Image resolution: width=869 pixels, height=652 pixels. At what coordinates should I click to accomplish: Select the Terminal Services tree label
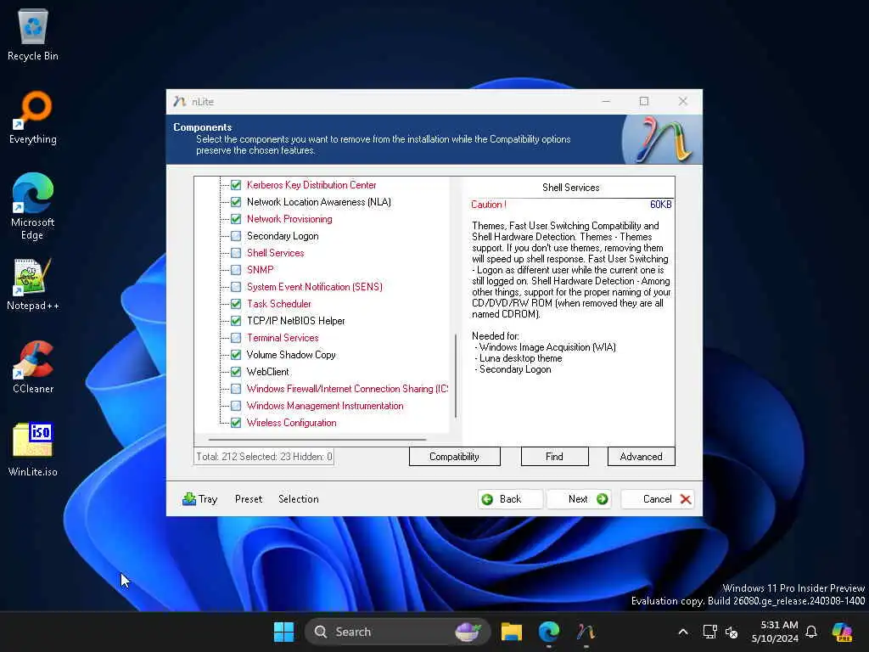tap(283, 338)
